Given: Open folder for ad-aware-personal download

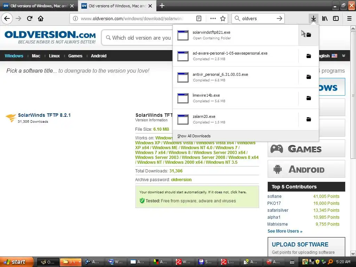Looking at the screenshot, I should coord(309,56).
